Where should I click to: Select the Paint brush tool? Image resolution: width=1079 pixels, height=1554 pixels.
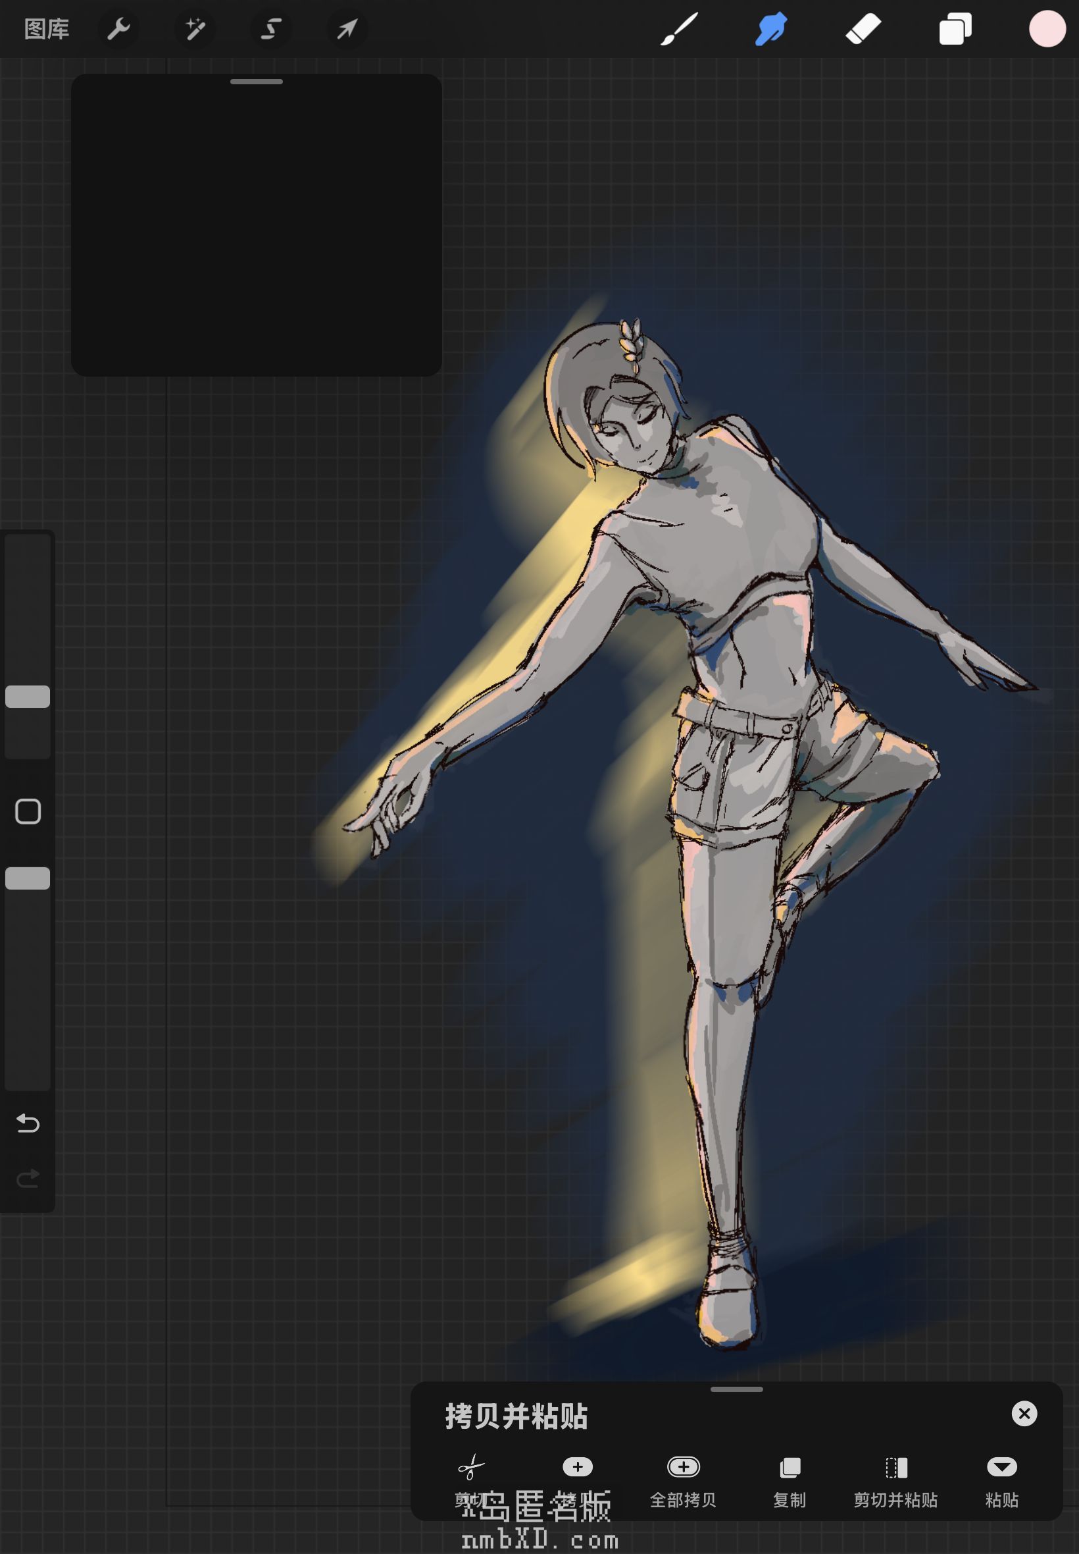[x=679, y=29]
